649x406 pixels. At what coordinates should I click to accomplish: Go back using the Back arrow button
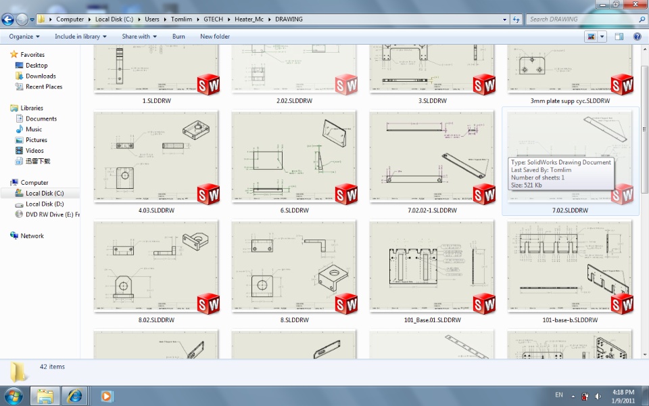point(8,19)
